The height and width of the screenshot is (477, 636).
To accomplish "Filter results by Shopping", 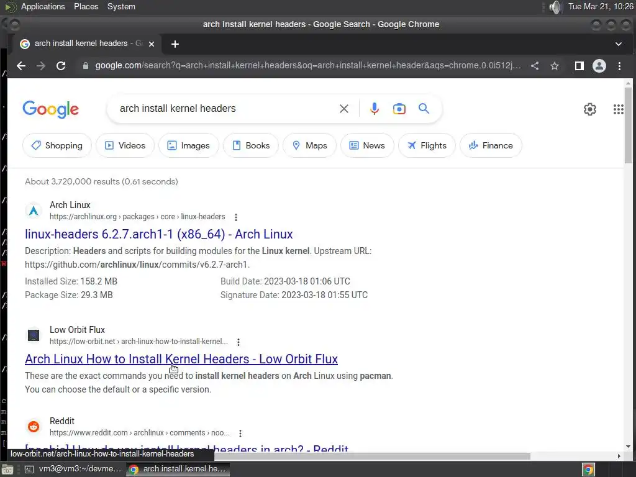I will click(57, 145).
